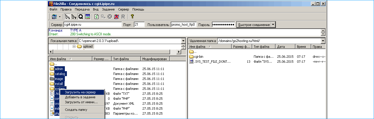
Task: Open Site Manager dropdown arrow
Action: (60, 17)
